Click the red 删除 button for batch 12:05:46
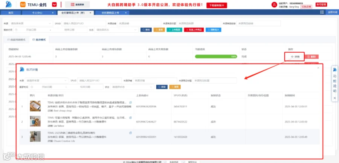 point(312,57)
